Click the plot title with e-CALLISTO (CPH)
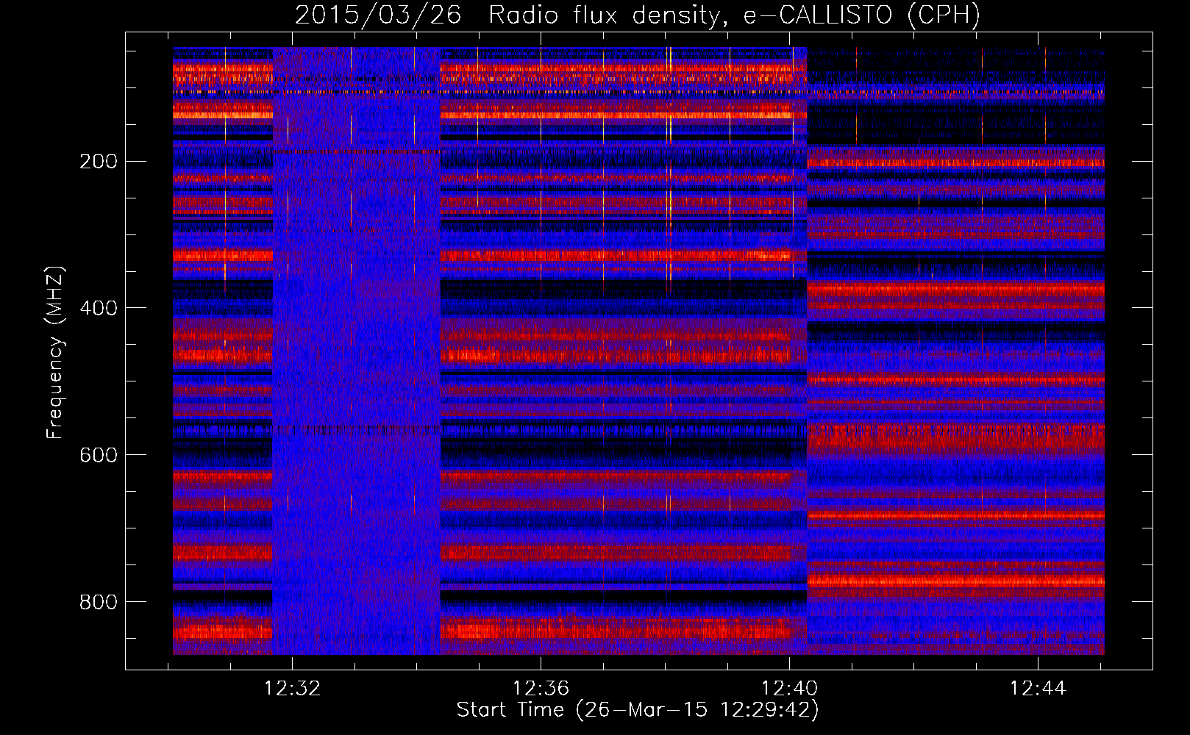The image size is (1190, 735). [x=638, y=15]
